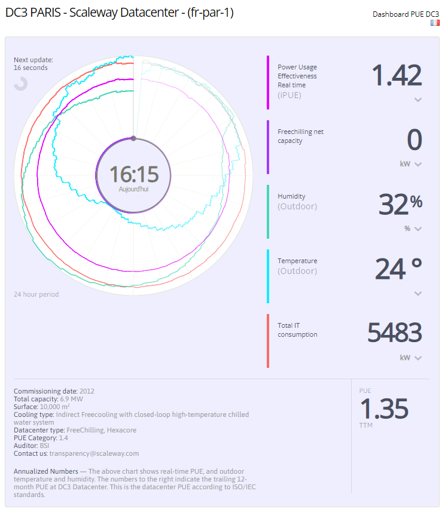Click the Total IT consumption label
Viewport: 445px width, 512px height.
tap(297, 330)
